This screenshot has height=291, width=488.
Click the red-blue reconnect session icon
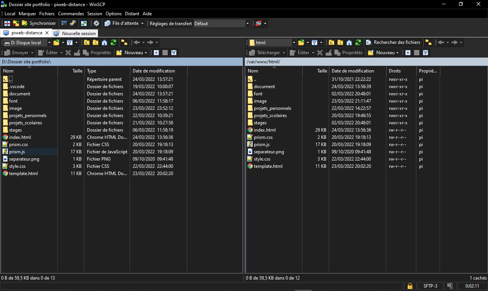coord(258,23)
